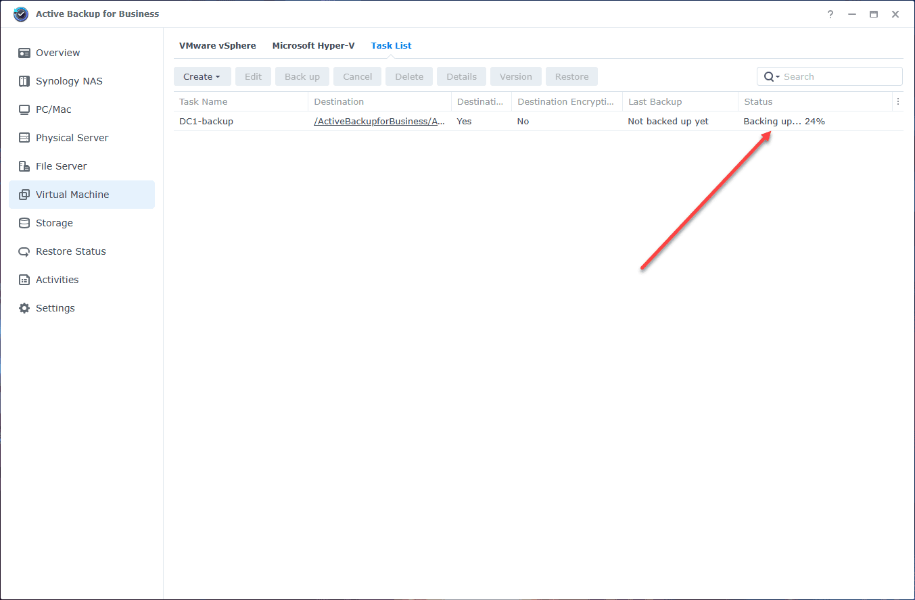The image size is (915, 600).
Task: Click the search magnifier icon
Action: pos(769,76)
